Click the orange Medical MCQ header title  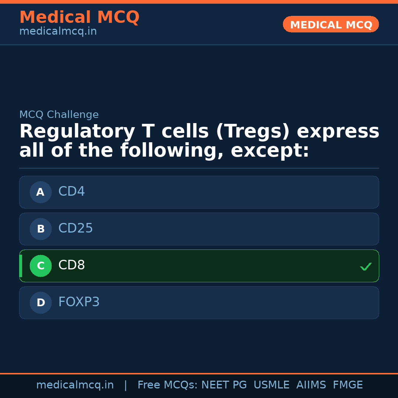point(79,17)
